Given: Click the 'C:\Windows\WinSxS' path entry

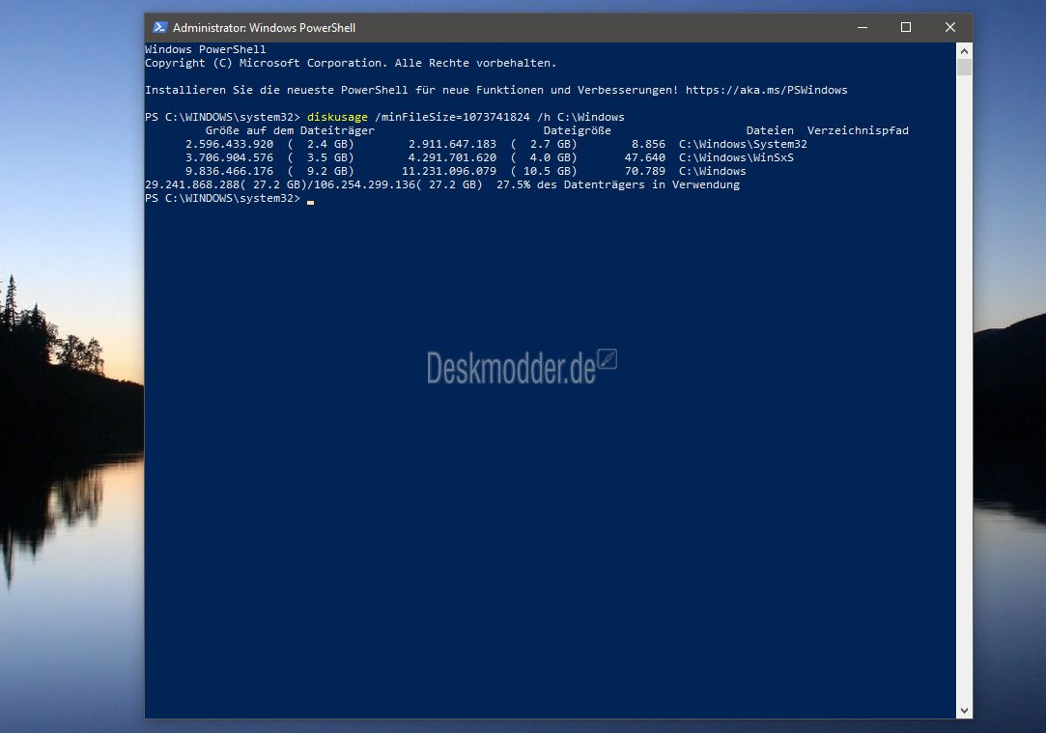Looking at the screenshot, I should pos(736,158).
